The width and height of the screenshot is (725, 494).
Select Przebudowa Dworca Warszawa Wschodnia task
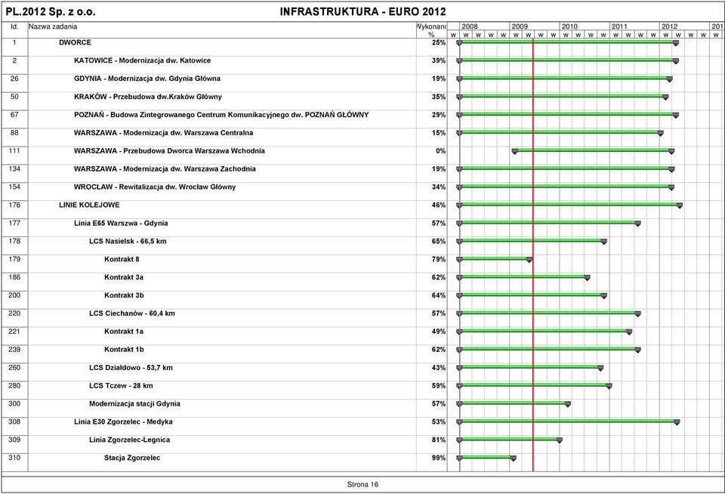(x=169, y=151)
